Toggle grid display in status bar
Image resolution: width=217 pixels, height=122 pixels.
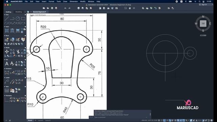pyautogui.click(x=159, y=121)
